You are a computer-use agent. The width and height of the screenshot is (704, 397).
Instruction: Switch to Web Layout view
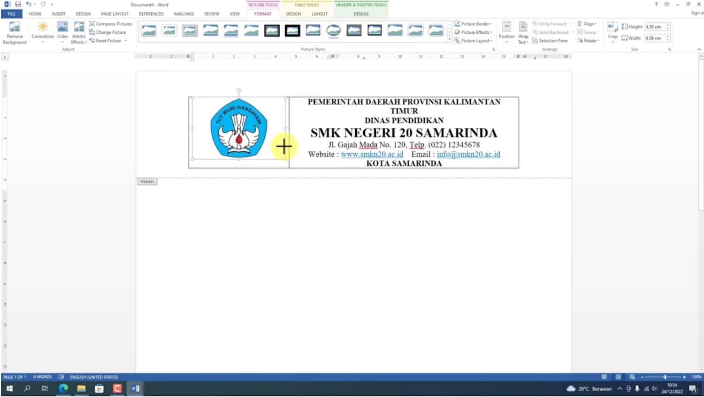point(632,377)
